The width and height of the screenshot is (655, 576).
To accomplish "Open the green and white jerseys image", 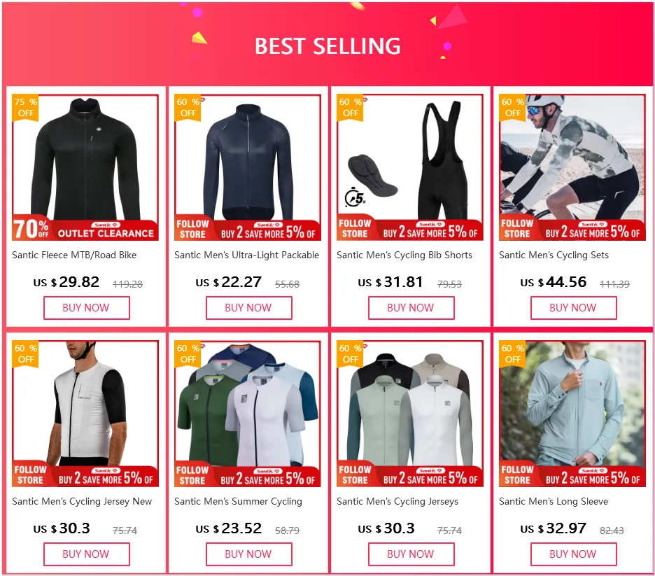I will (248, 414).
